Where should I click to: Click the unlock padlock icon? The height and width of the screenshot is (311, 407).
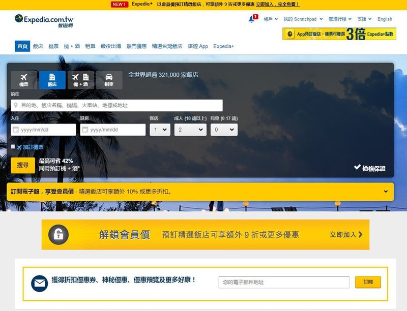click(x=59, y=235)
